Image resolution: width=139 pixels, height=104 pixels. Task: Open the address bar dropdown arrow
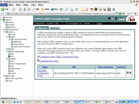pos(117,14)
